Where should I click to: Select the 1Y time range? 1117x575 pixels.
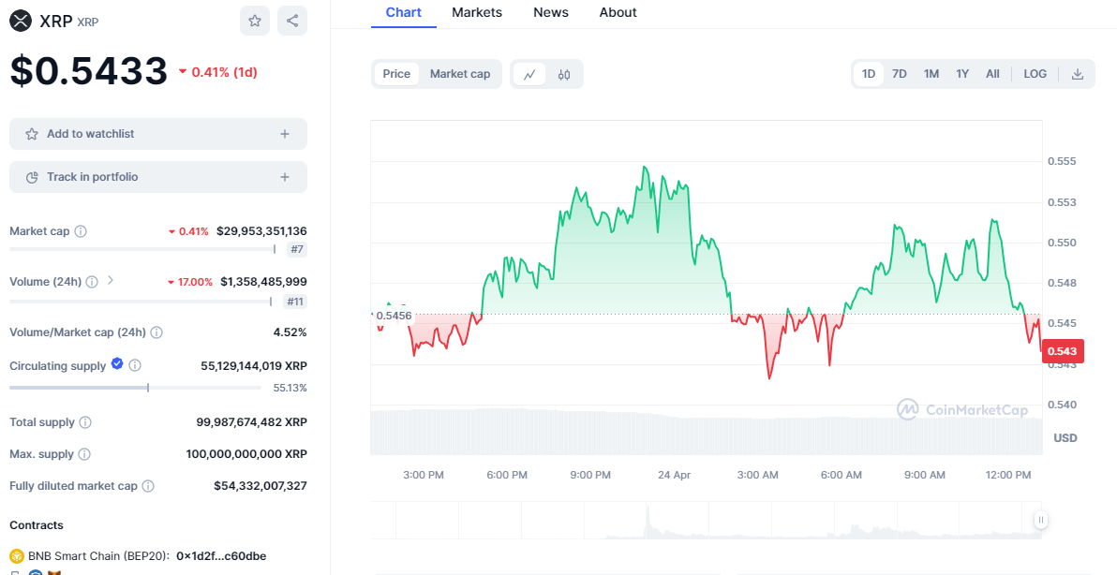point(962,74)
